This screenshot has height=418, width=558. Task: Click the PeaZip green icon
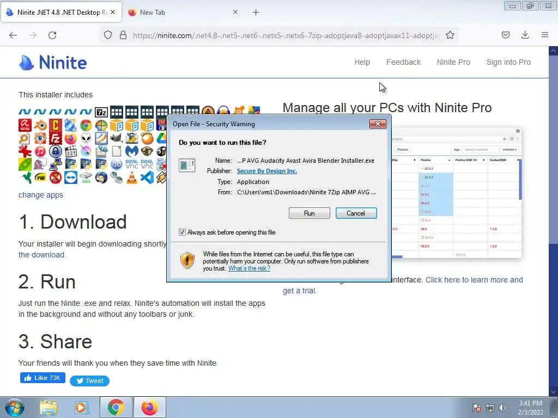click(x=25, y=164)
